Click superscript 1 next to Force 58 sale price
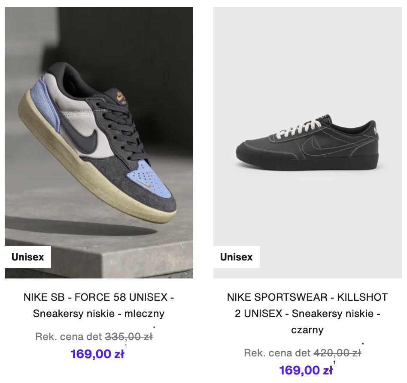Image resolution: width=407 pixels, height=383 pixels. pos(126,347)
